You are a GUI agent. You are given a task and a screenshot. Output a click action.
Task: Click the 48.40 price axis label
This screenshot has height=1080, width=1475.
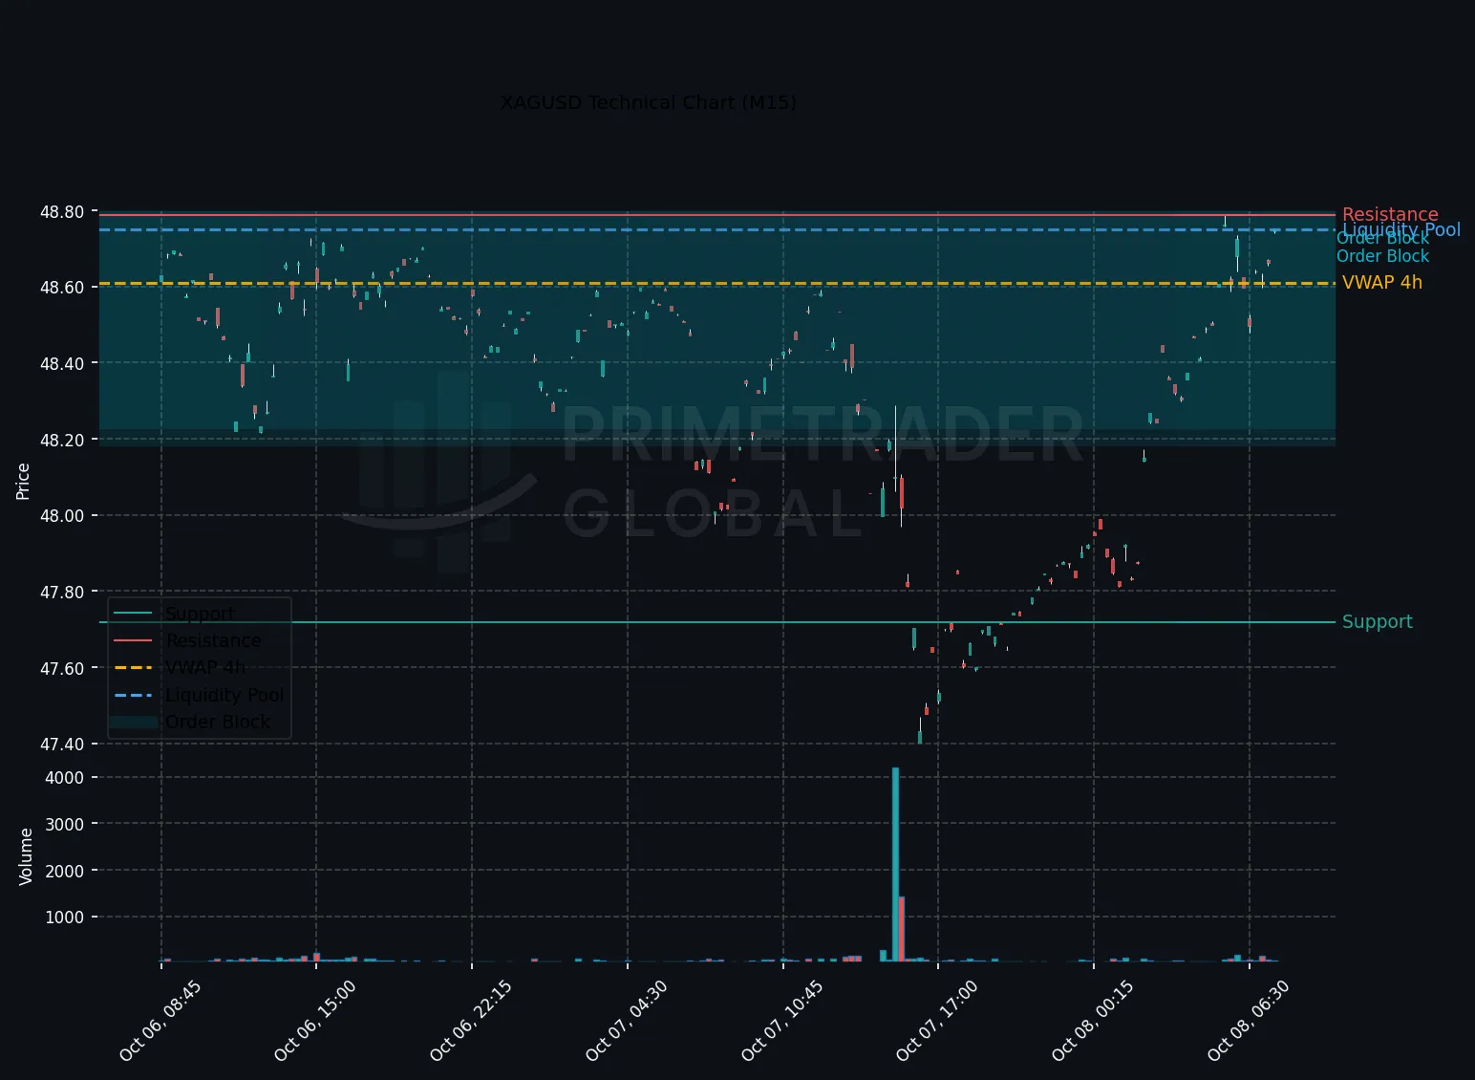coord(62,364)
